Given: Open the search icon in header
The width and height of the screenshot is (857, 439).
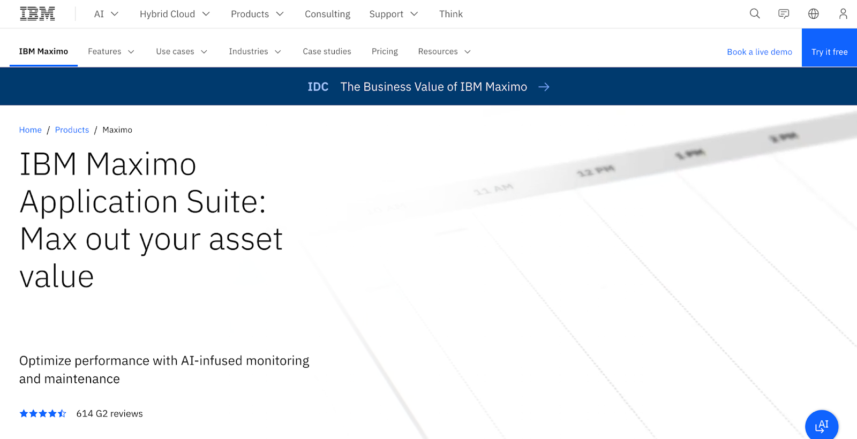Looking at the screenshot, I should coord(755,14).
